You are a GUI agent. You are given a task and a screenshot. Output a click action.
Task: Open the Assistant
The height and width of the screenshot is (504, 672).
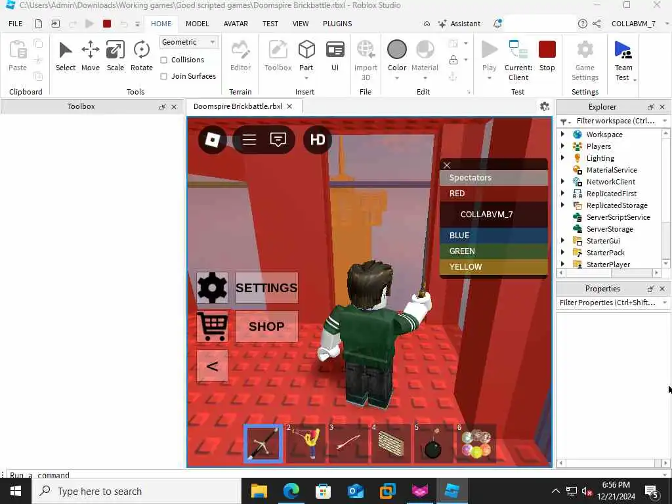coord(459,24)
